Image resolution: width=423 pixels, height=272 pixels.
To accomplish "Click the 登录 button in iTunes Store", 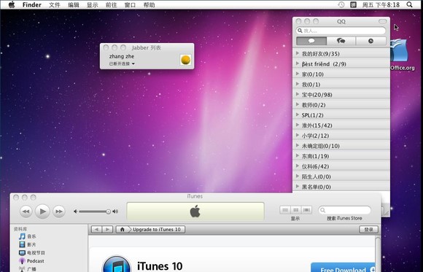I will pos(369,230).
